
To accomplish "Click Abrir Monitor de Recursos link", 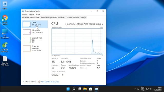I will [x=50, y=82].
